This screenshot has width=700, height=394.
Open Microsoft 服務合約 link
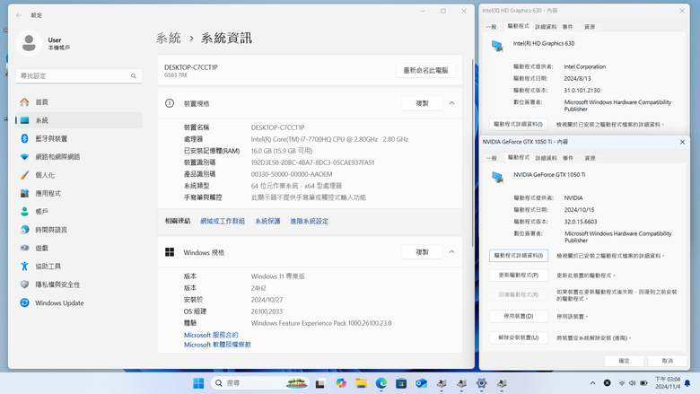tap(211, 335)
